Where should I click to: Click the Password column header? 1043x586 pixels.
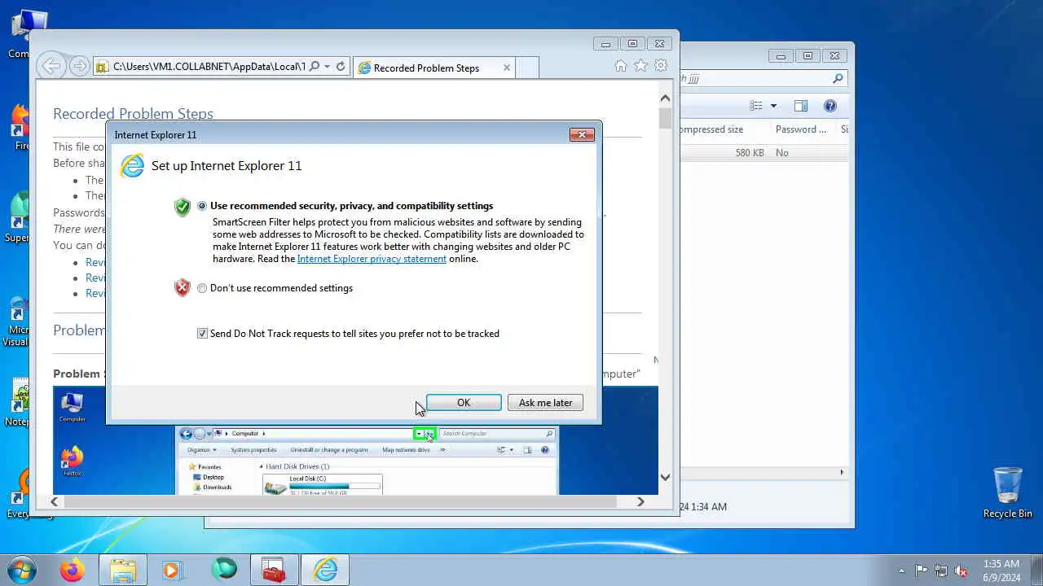pos(800,129)
